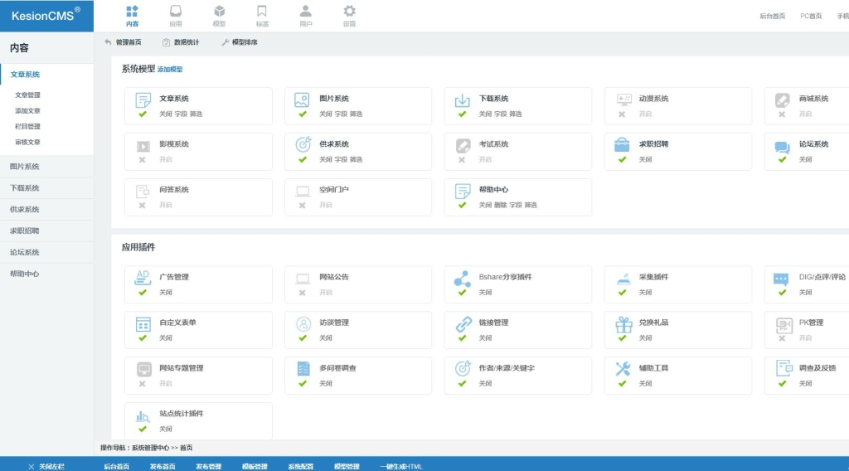Toggle the 文章系统 green checkmark status
The width and height of the screenshot is (849, 471).
tap(143, 114)
